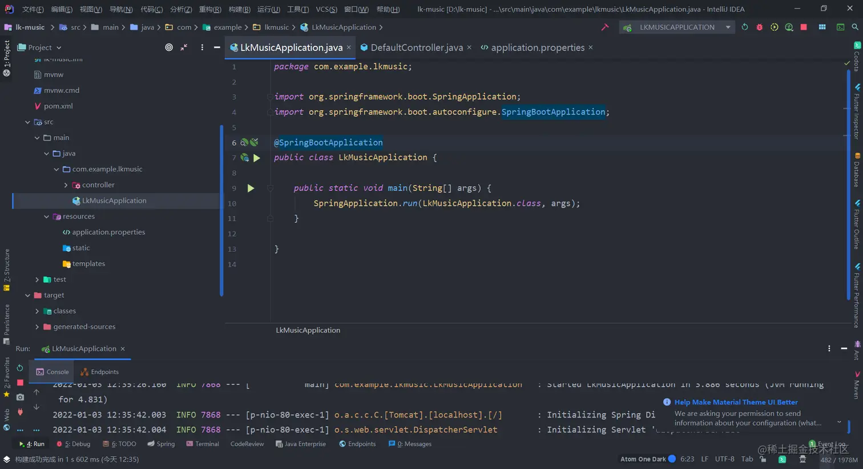Collapse the resources folder
The image size is (863, 469).
coord(47,217)
